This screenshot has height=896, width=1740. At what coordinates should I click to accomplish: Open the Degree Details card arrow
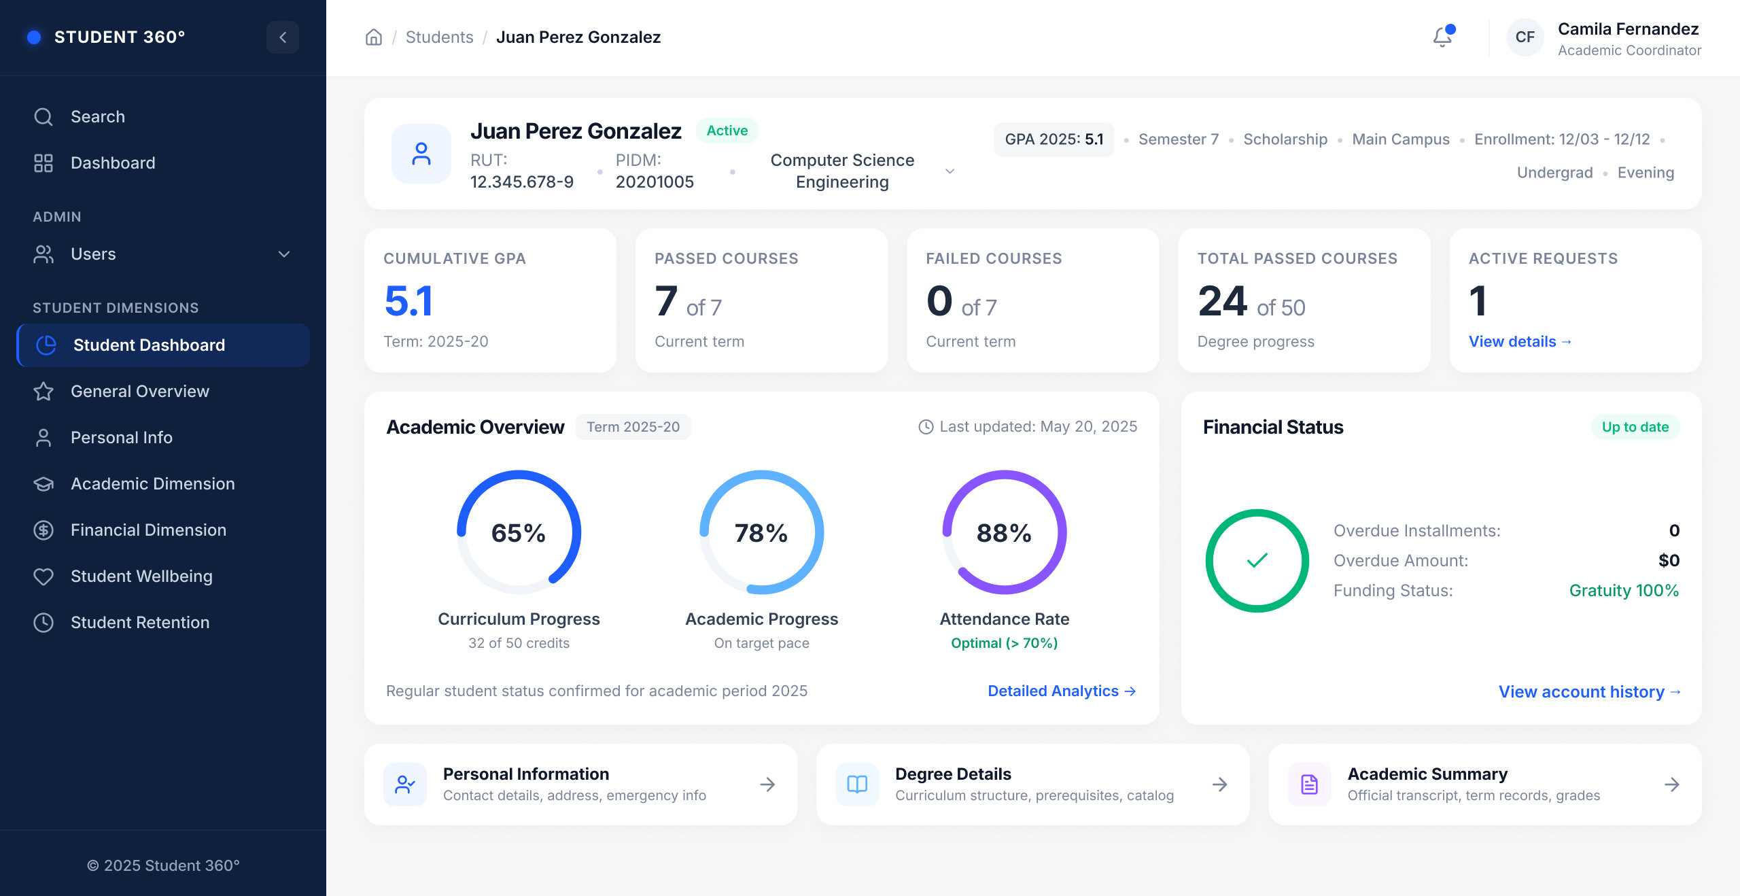tap(1220, 785)
